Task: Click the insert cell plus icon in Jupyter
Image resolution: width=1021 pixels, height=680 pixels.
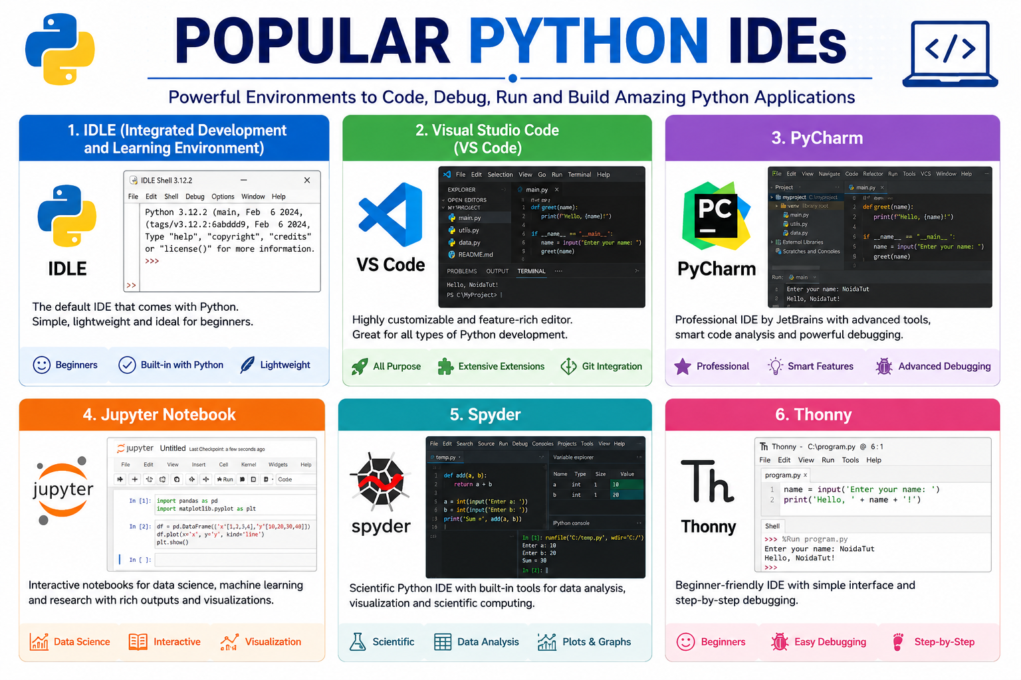Action: 135,479
